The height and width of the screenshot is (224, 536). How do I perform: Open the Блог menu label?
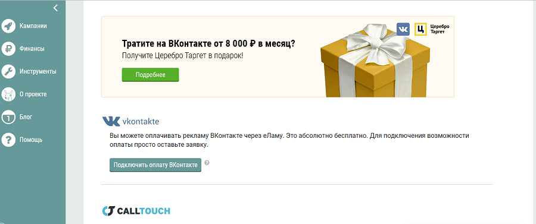click(x=26, y=117)
